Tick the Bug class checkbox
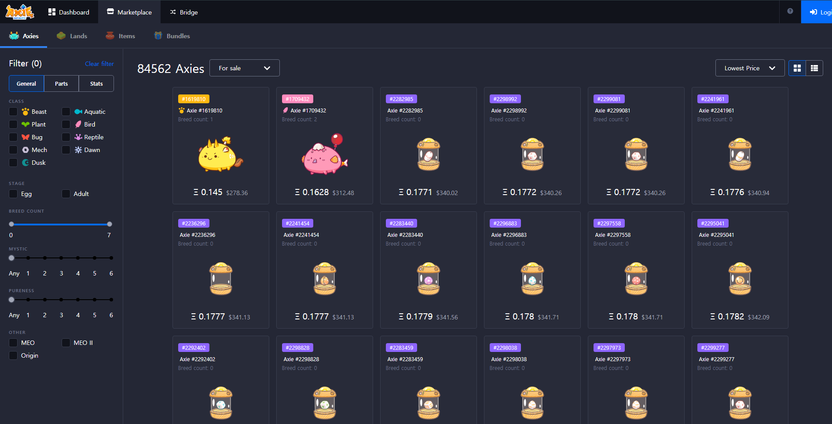 pyautogui.click(x=13, y=137)
